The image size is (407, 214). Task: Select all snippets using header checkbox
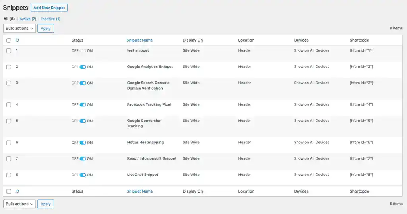pyautogui.click(x=9, y=40)
